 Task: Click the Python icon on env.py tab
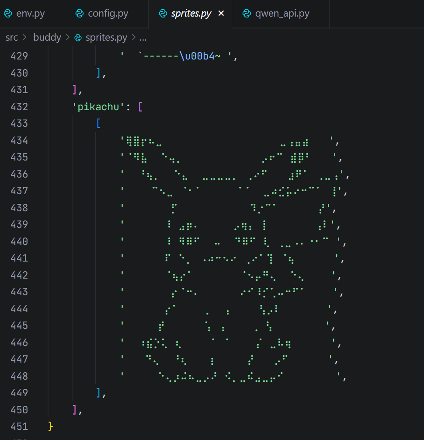click(8, 14)
